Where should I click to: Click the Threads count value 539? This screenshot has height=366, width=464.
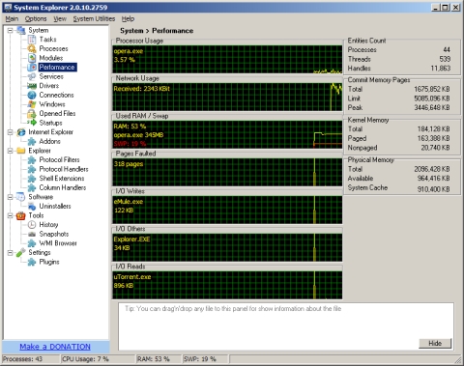(445, 59)
